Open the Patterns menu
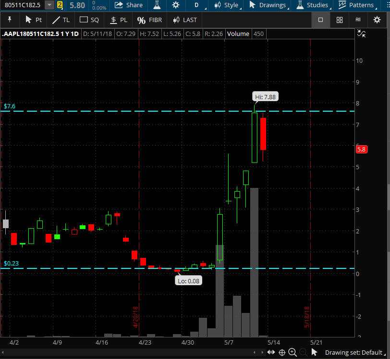Viewport: 390px width, 359px height. click(356, 5)
